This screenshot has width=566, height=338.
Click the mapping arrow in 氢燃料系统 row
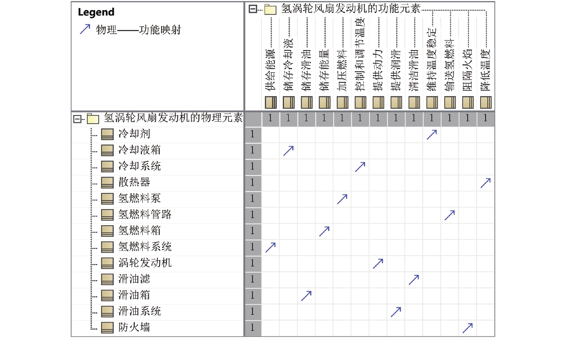click(270, 247)
